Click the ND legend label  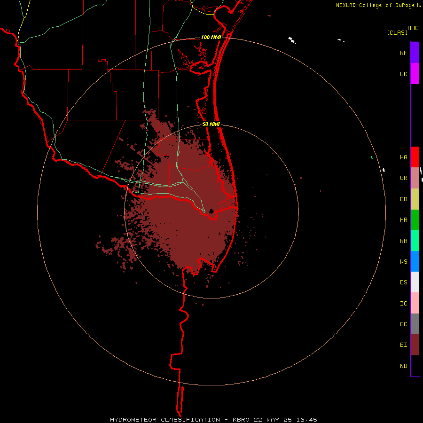click(x=403, y=366)
